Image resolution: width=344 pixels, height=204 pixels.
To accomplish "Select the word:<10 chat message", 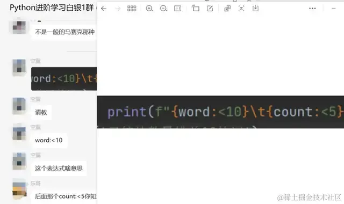I will (x=49, y=140).
